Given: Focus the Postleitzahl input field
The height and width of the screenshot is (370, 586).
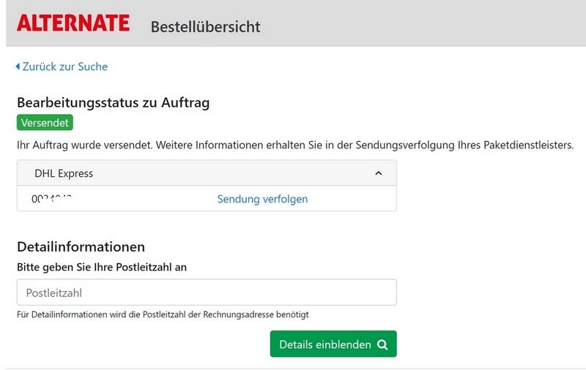Looking at the screenshot, I should pyautogui.click(x=207, y=292).
